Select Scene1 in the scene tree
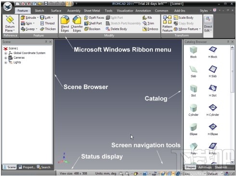 coord(11,49)
